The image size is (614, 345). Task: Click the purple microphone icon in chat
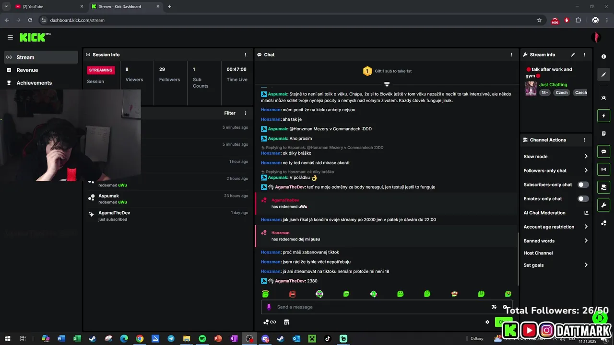tap(269, 307)
